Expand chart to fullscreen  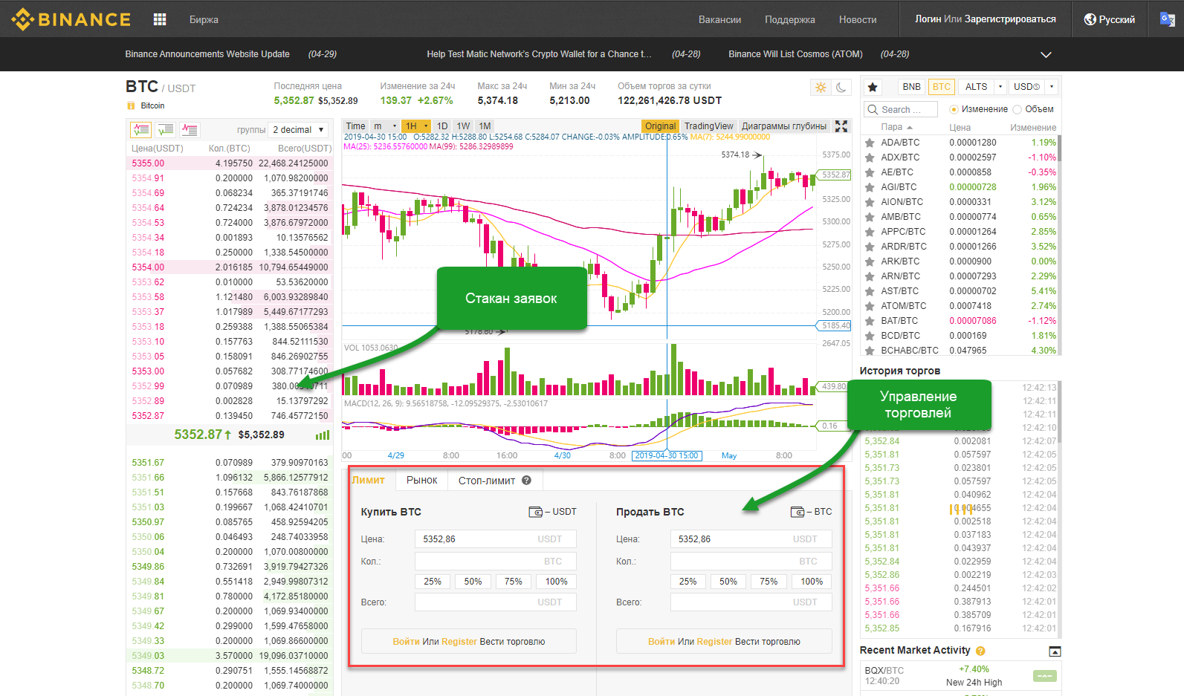841,126
